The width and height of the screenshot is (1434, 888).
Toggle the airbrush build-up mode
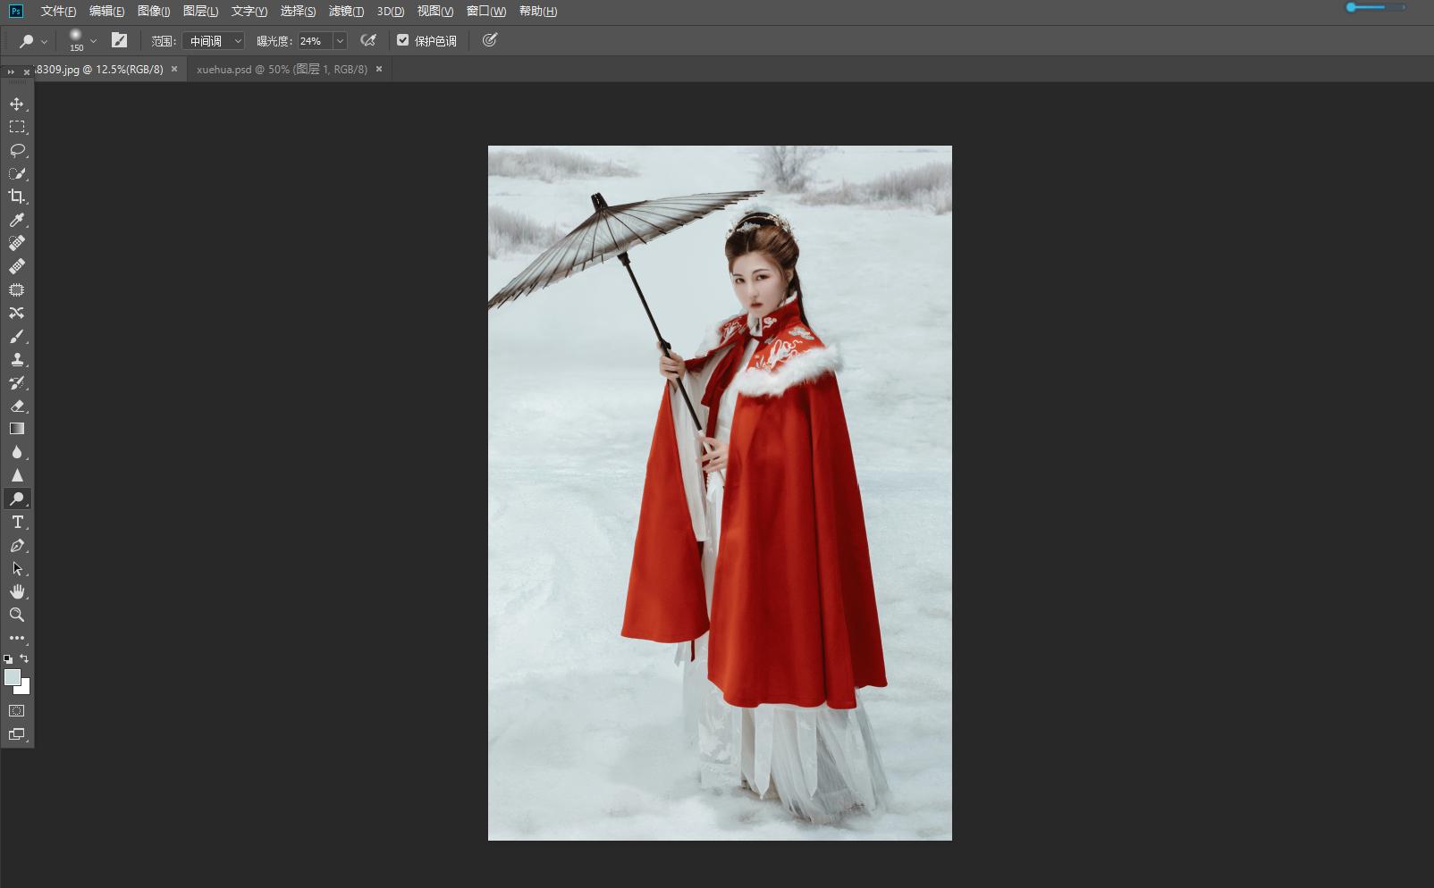point(368,40)
